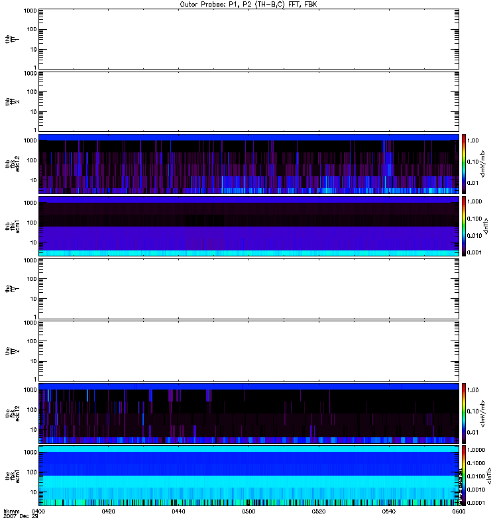Click the thc fbk edc12 spectrogram panel
Viewport: 497px width, 530px height.
(248, 413)
